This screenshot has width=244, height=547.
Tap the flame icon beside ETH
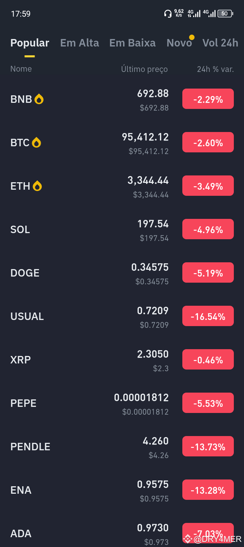37,186
